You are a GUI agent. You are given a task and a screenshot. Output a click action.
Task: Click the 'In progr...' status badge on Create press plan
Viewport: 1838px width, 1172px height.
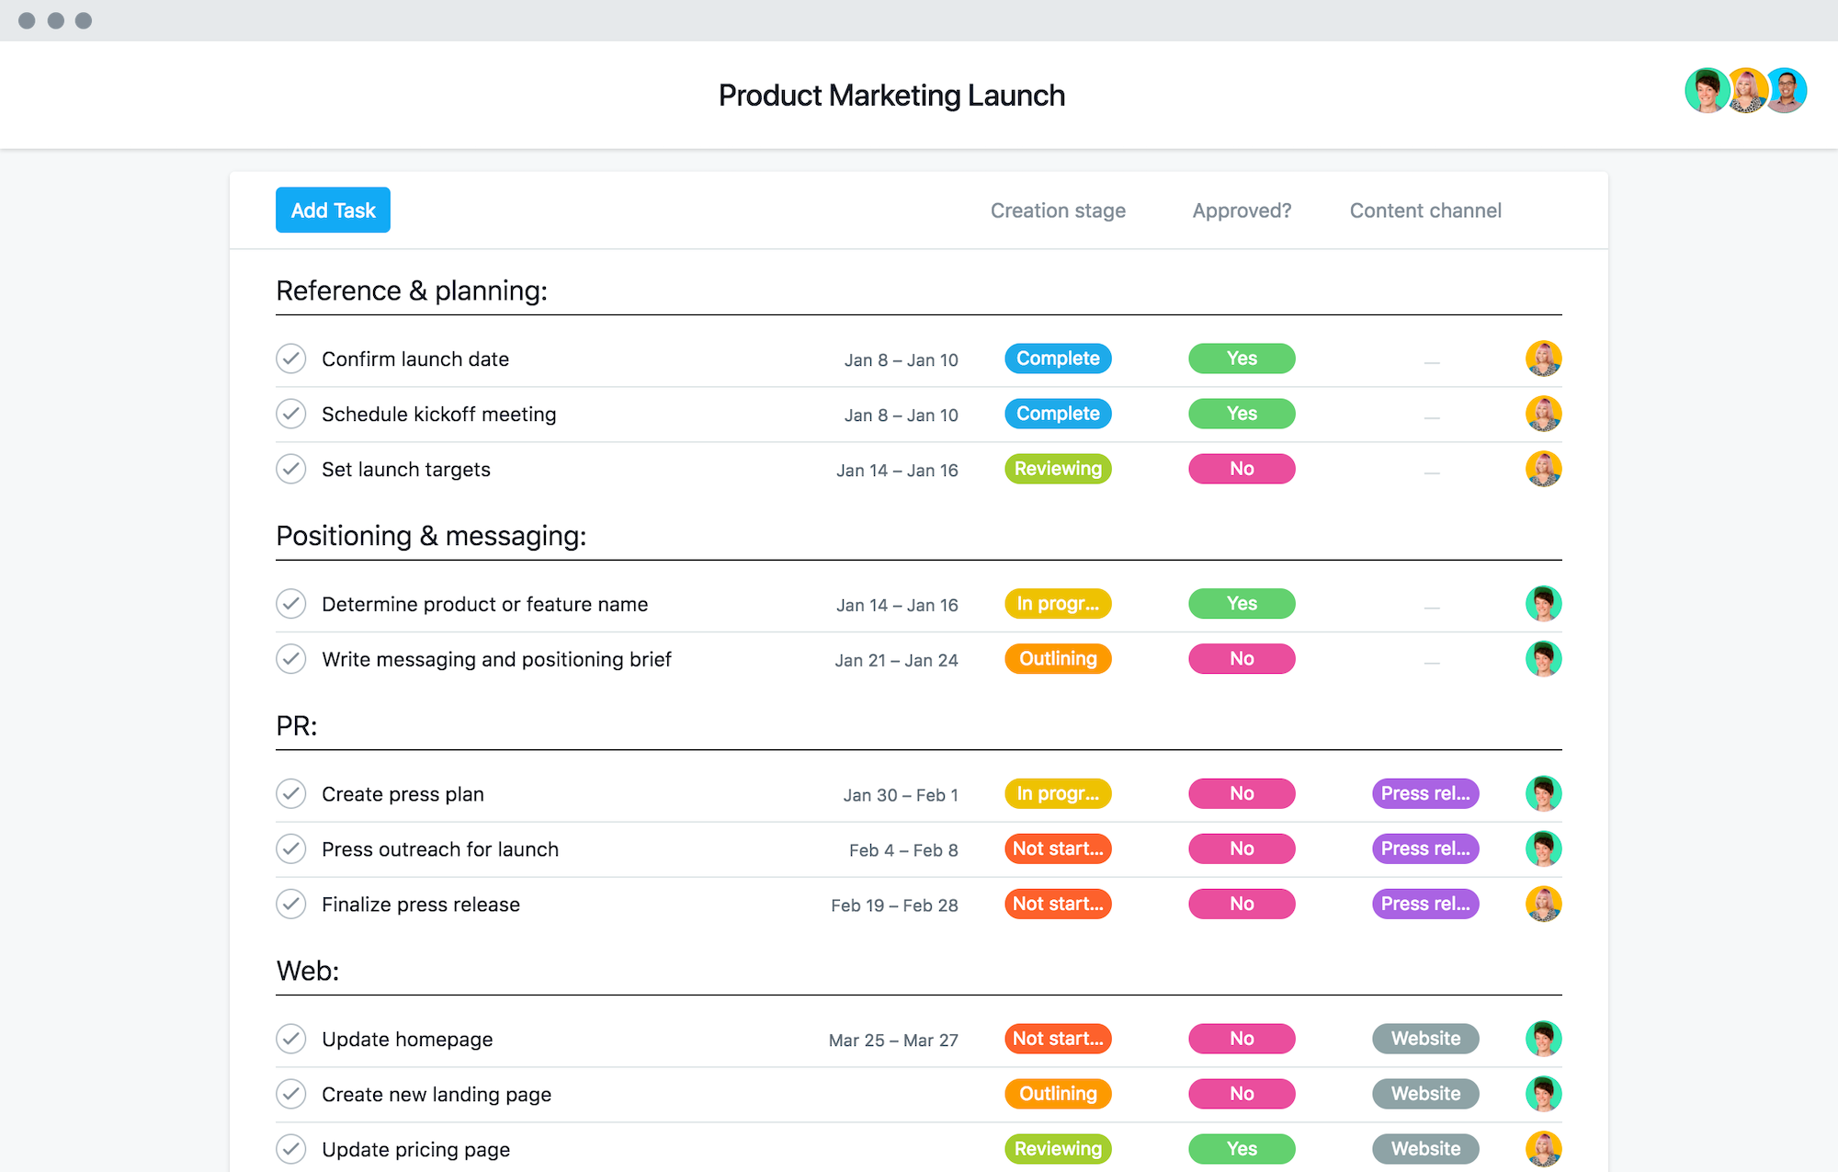click(x=1056, y=794)
